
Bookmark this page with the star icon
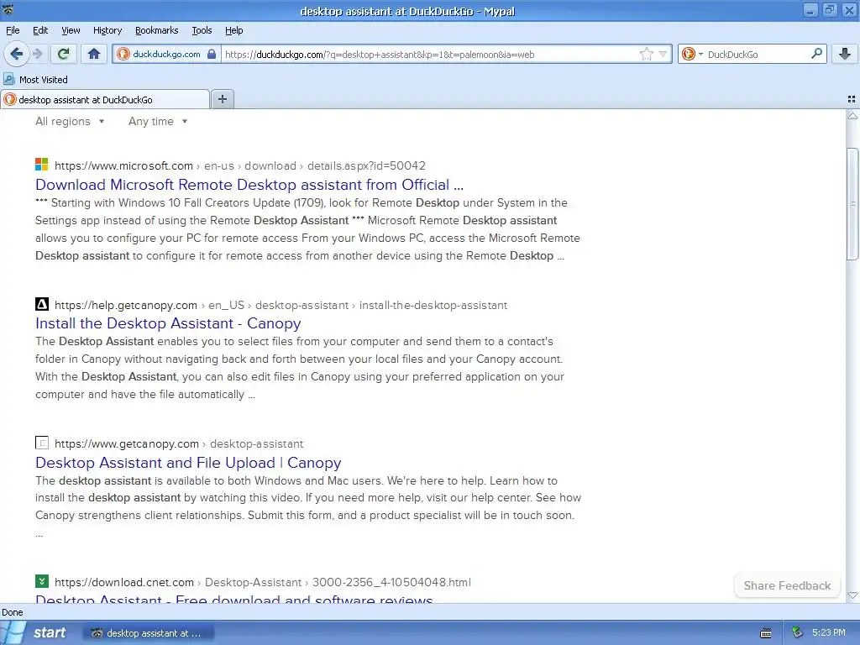tap(647, 54)
